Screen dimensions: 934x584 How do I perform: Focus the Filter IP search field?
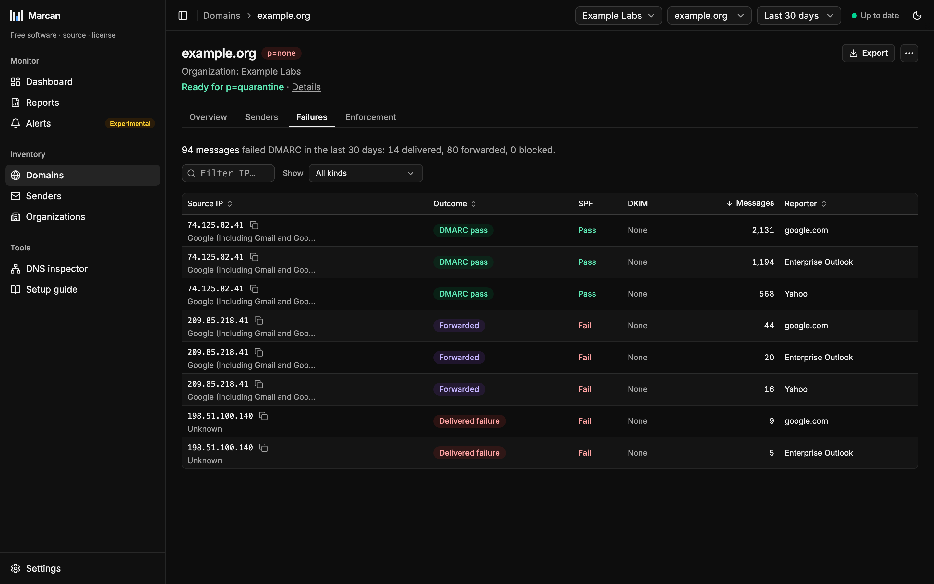coord(228,173)
